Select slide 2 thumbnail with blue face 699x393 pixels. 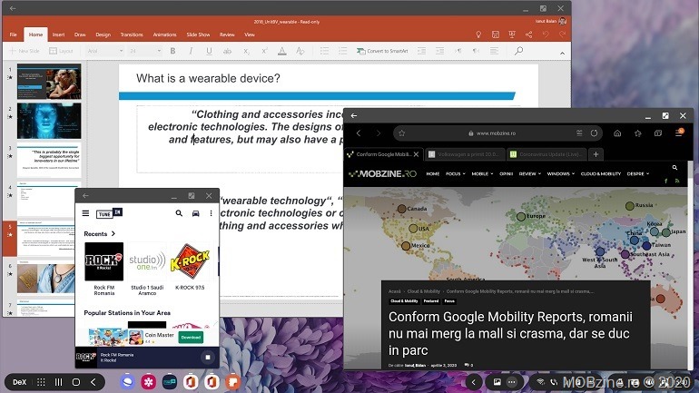coord(49,121)
